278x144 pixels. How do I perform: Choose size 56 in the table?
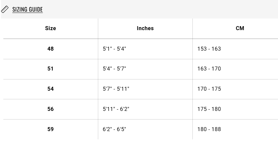point(51,109)
